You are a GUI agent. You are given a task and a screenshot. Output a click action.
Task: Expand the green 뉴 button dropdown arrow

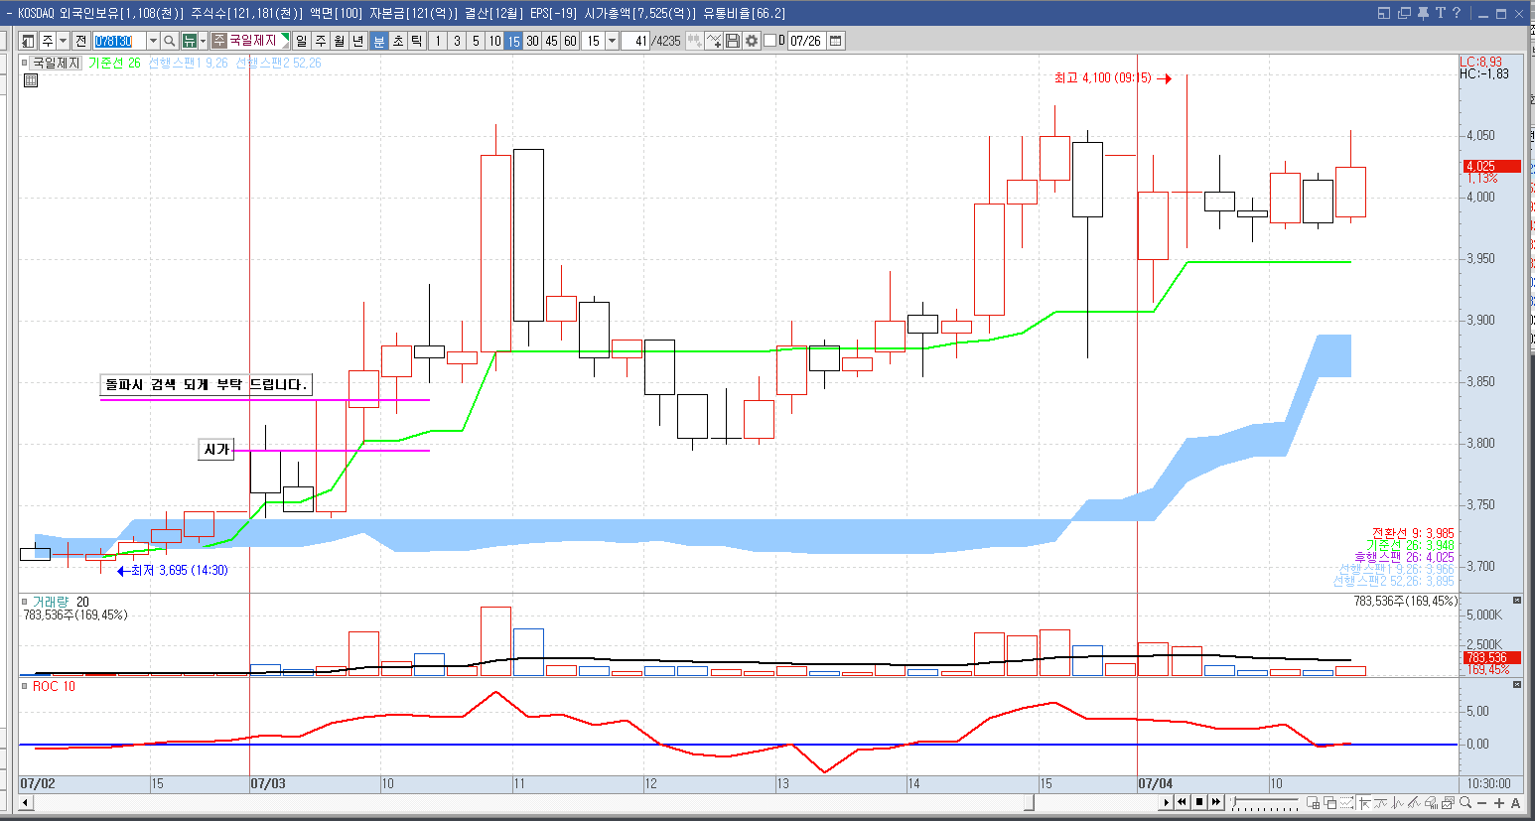click(x=203, y=41)
